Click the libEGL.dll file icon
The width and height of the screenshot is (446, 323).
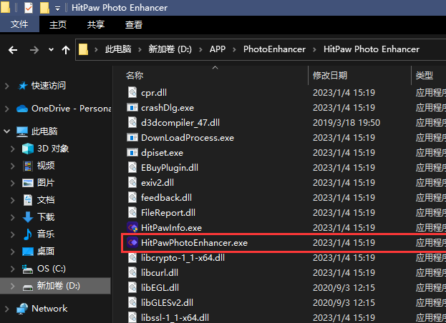point(132,288)
